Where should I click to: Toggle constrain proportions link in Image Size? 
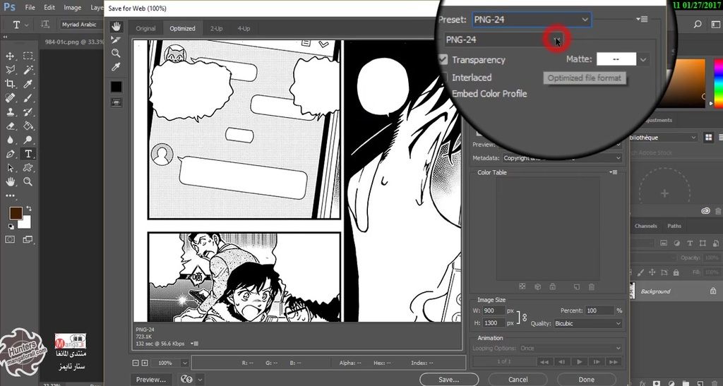click(x=525, y=317)
